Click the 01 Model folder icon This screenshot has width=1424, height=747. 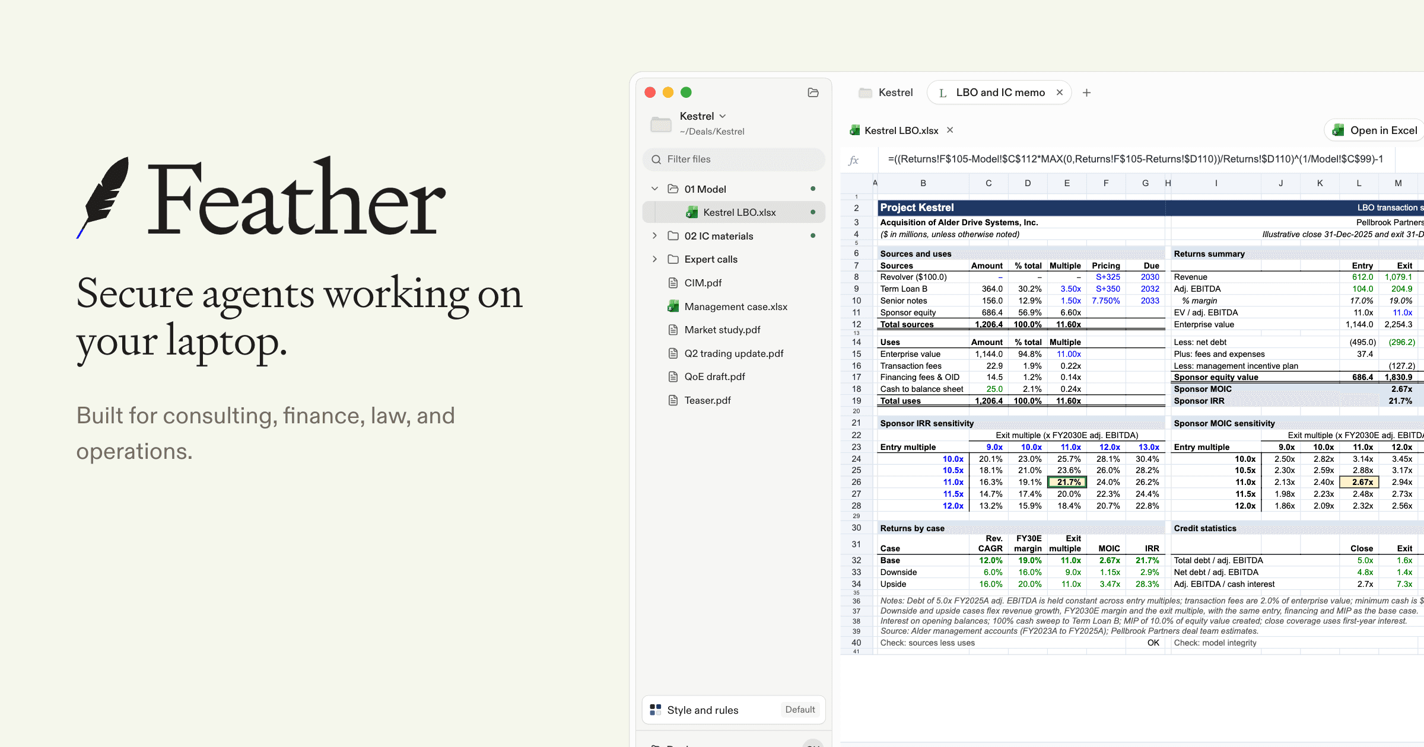673,189
